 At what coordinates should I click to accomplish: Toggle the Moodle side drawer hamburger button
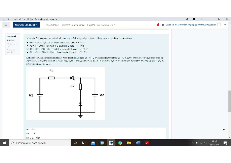click(6, 25)
